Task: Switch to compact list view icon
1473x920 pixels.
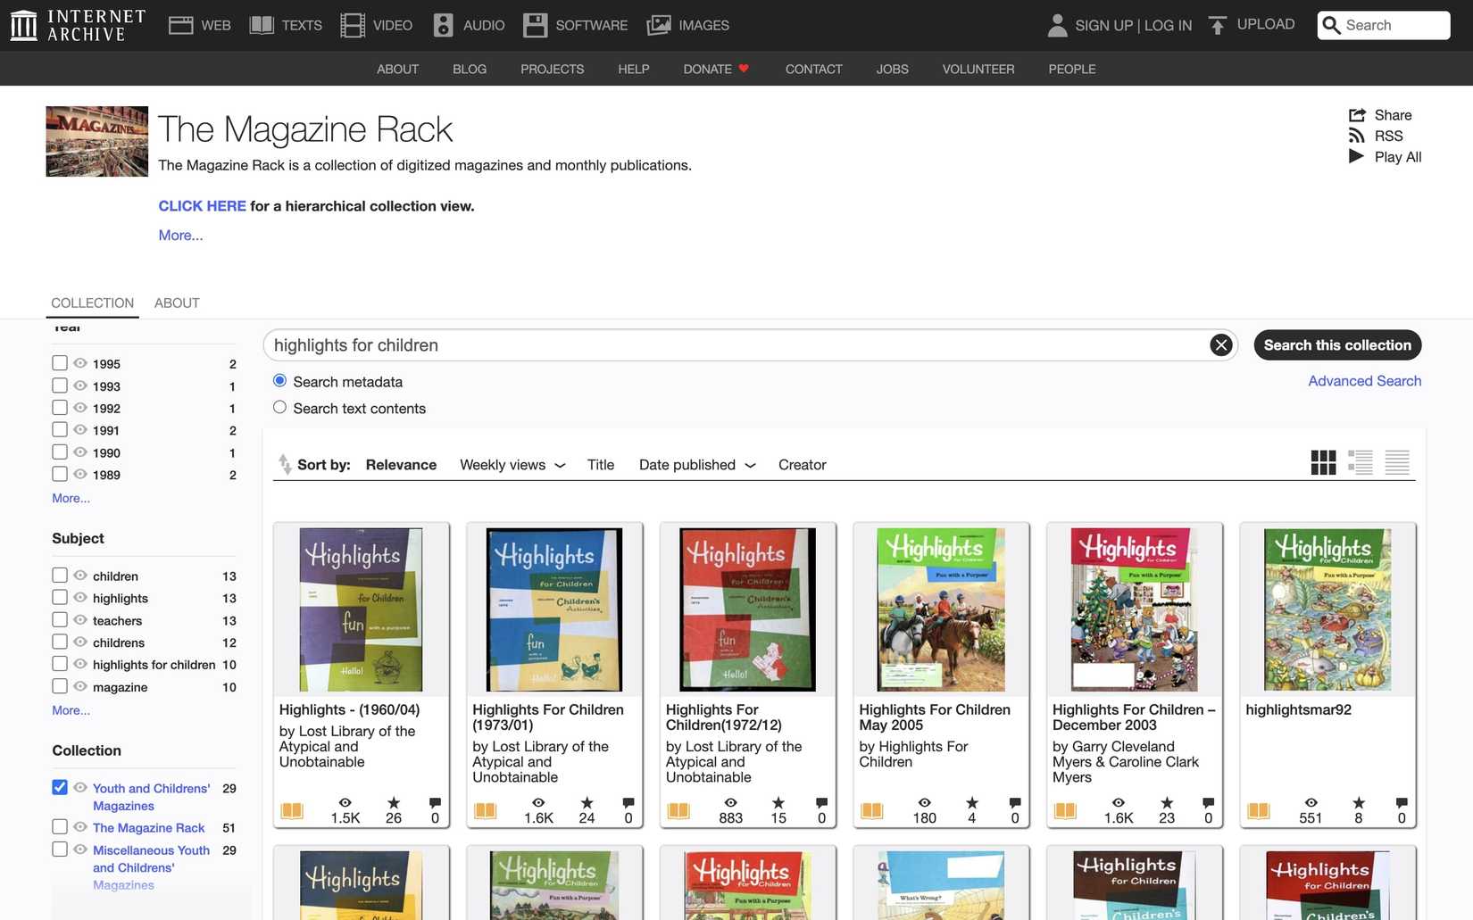Action: tap(1397, 462)
